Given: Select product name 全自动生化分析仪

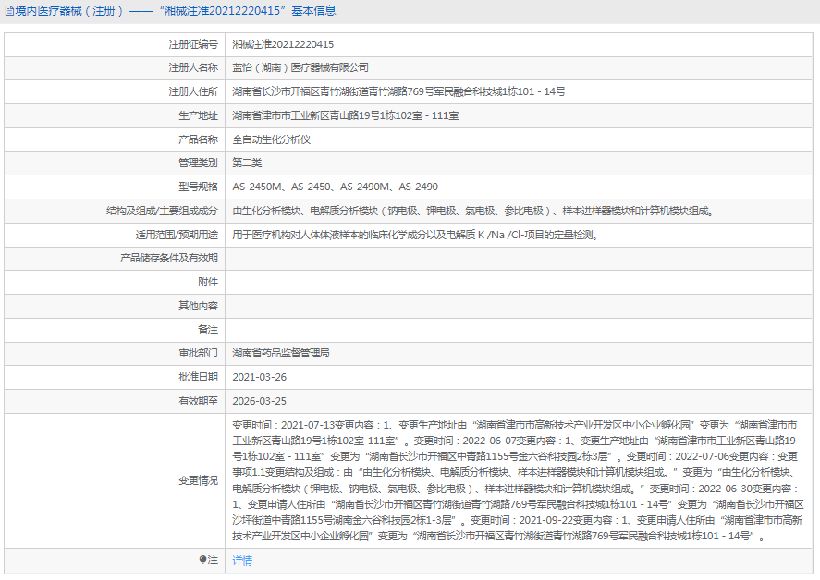Looking at the screenshot, I should [272, 139].
